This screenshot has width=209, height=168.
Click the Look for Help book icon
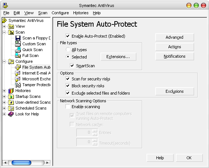(x=11, y=114)
